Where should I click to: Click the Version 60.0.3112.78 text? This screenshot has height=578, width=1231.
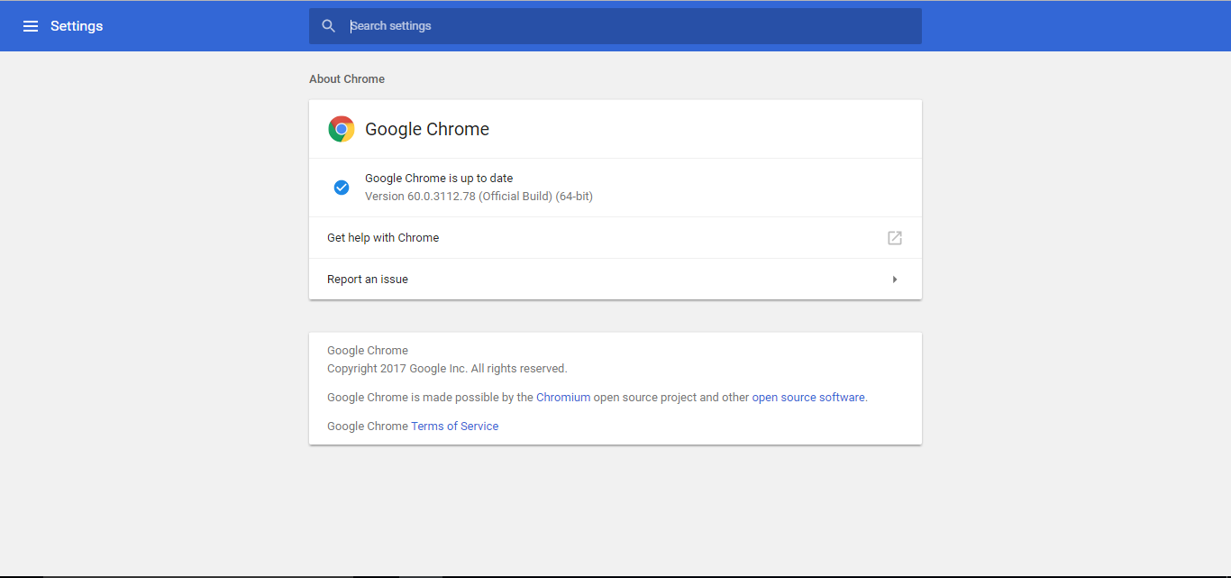coord(479,197)
